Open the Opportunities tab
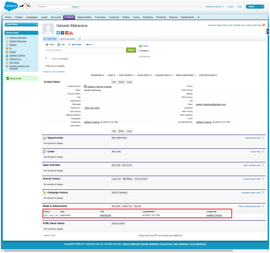Screen dimensions: 270x253 pos(84,17)
